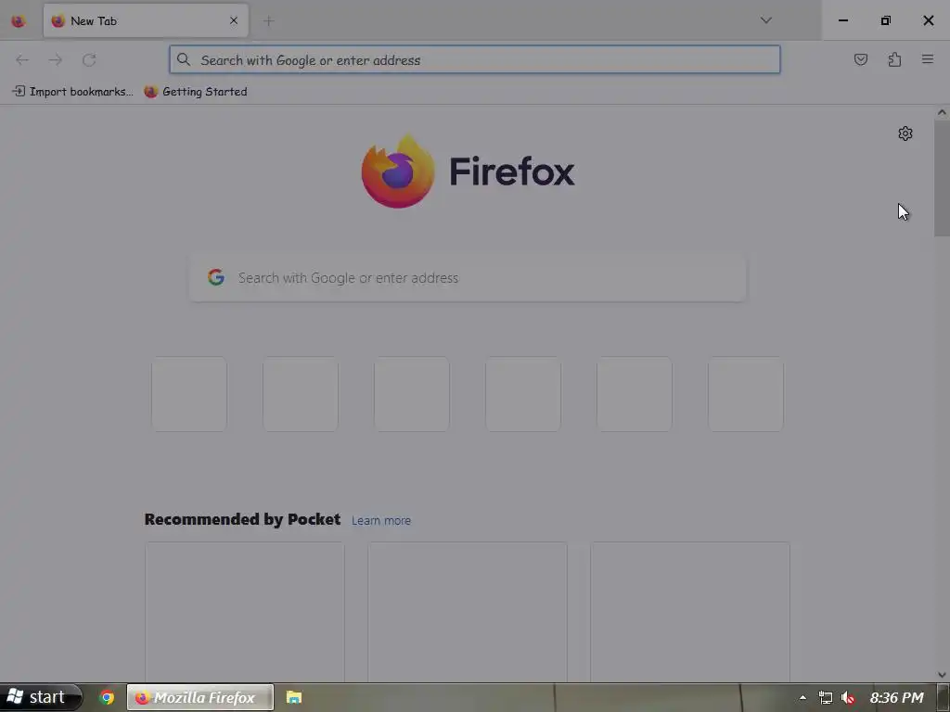950x712 pixels.
Task: Open the first empty shortcut tile
Action: click(x=189, y=394)
